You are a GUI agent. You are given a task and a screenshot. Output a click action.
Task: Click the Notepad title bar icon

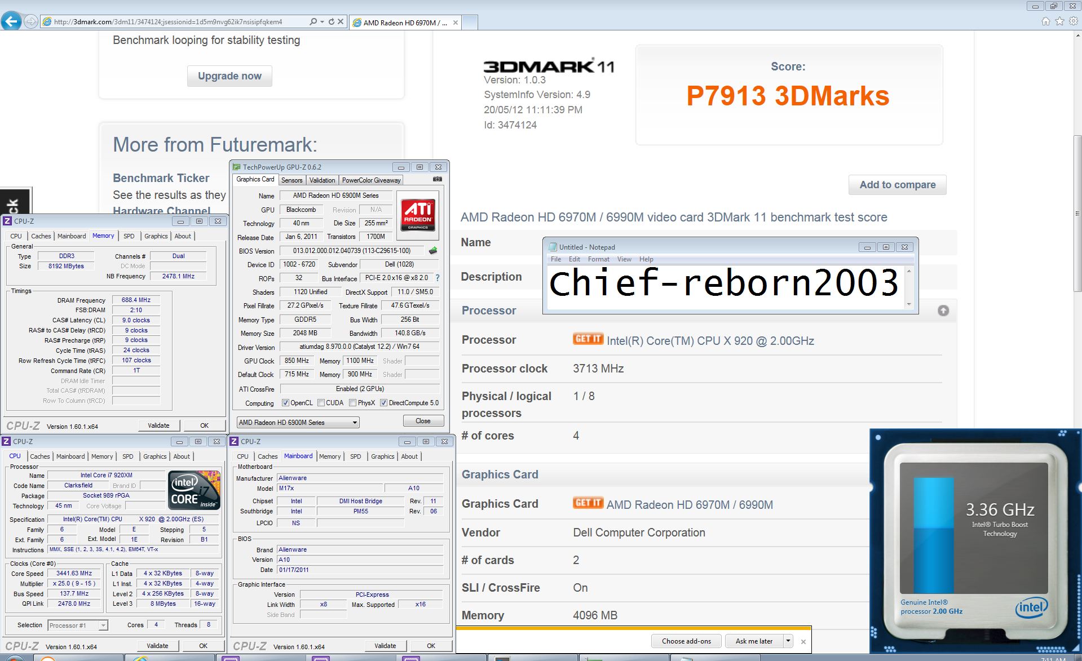point(553,247)
